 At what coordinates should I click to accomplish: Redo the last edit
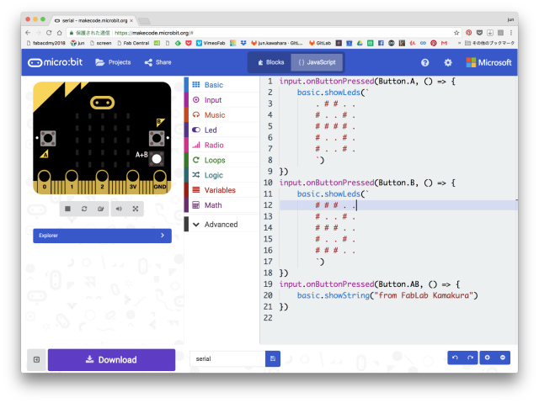click(470, 358)
